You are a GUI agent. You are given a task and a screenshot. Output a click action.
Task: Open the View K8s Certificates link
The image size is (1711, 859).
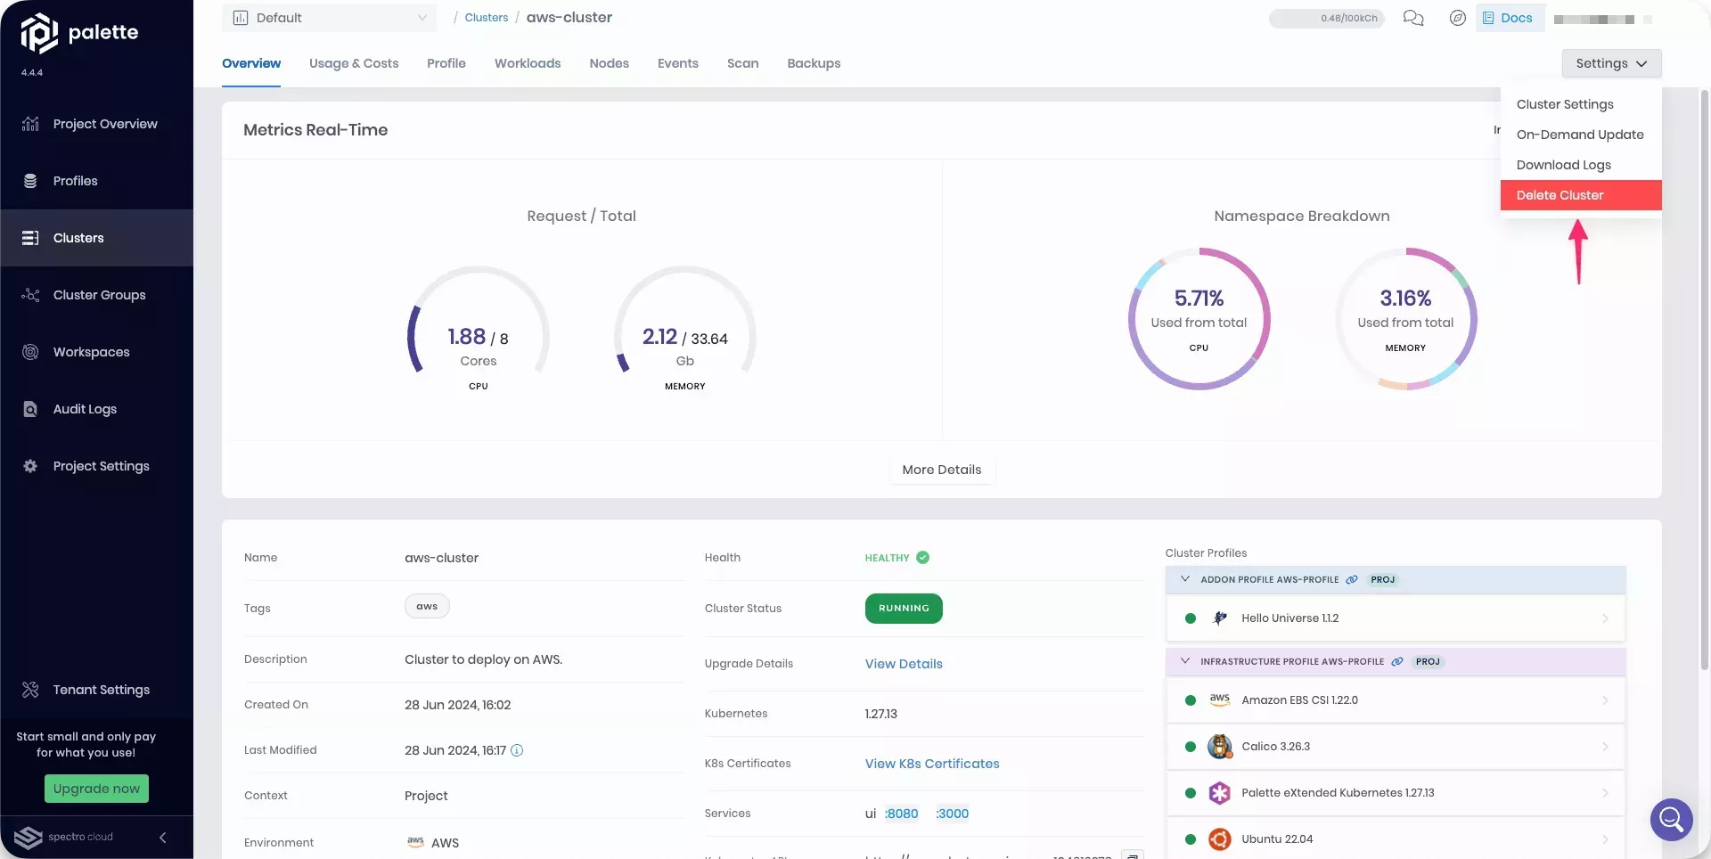pos(932,764)
